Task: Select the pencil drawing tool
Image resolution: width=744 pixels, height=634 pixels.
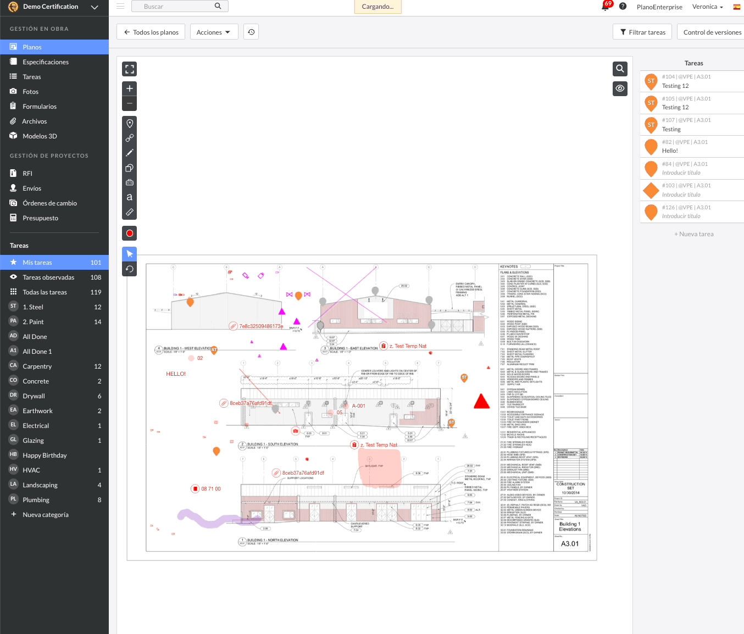Action: coord(130,153)
